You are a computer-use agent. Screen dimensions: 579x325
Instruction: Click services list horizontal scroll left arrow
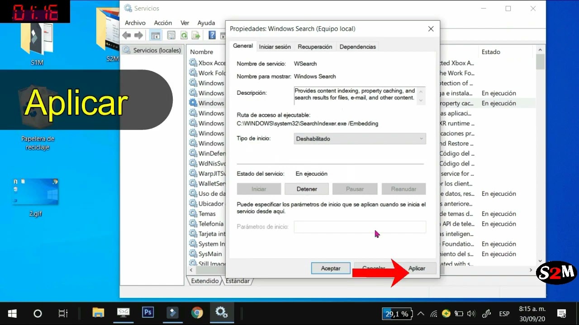tap(191, 270)
